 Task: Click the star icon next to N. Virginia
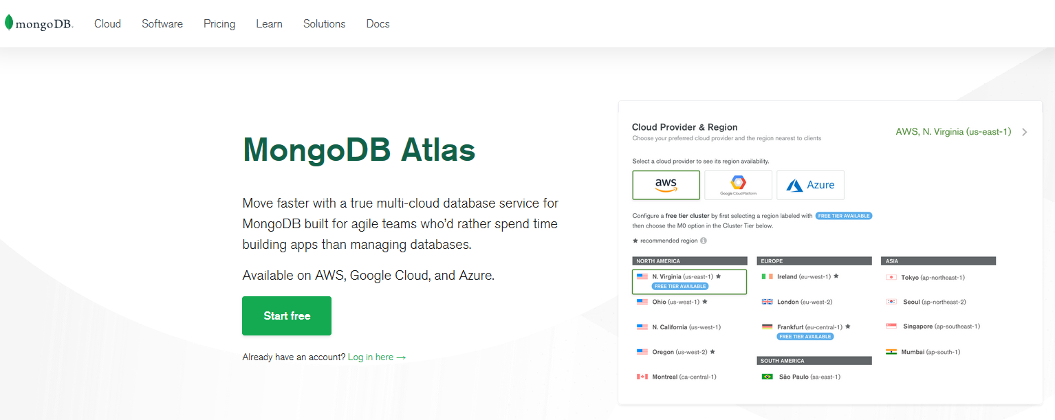[x=718, y=276]
